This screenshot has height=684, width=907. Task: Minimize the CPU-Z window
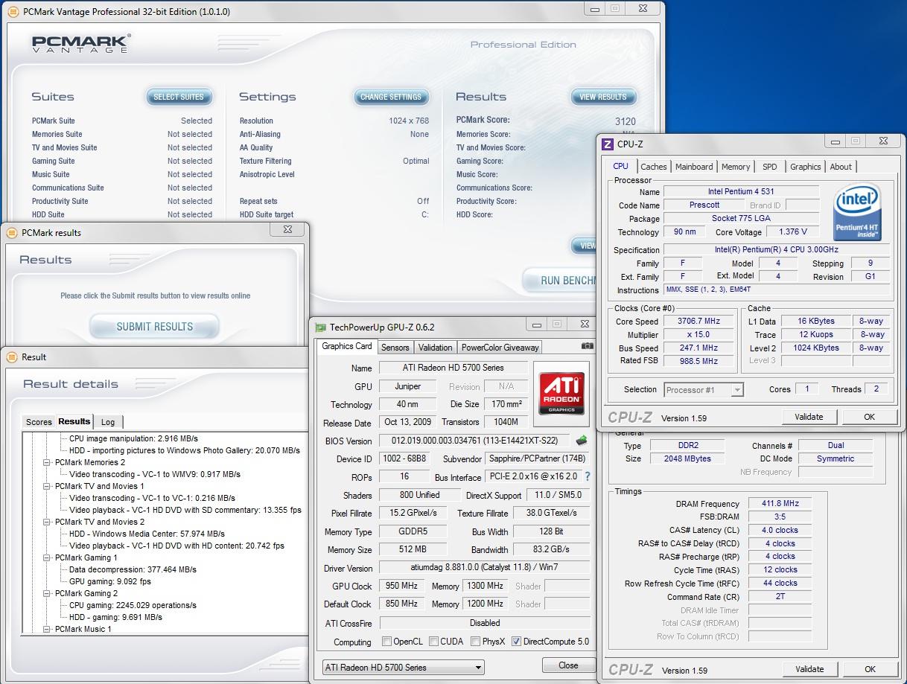click(x=835, y=141)
